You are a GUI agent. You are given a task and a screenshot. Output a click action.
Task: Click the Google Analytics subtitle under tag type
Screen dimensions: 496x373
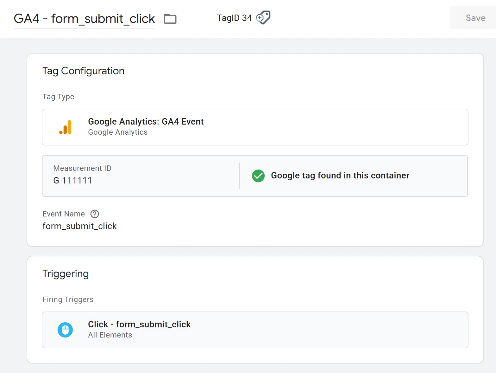(x=118, y=132)
